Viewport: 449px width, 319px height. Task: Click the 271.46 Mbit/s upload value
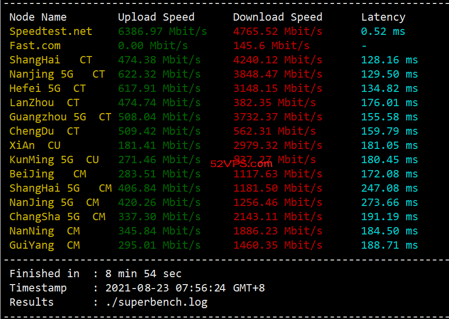click(159, 160)
